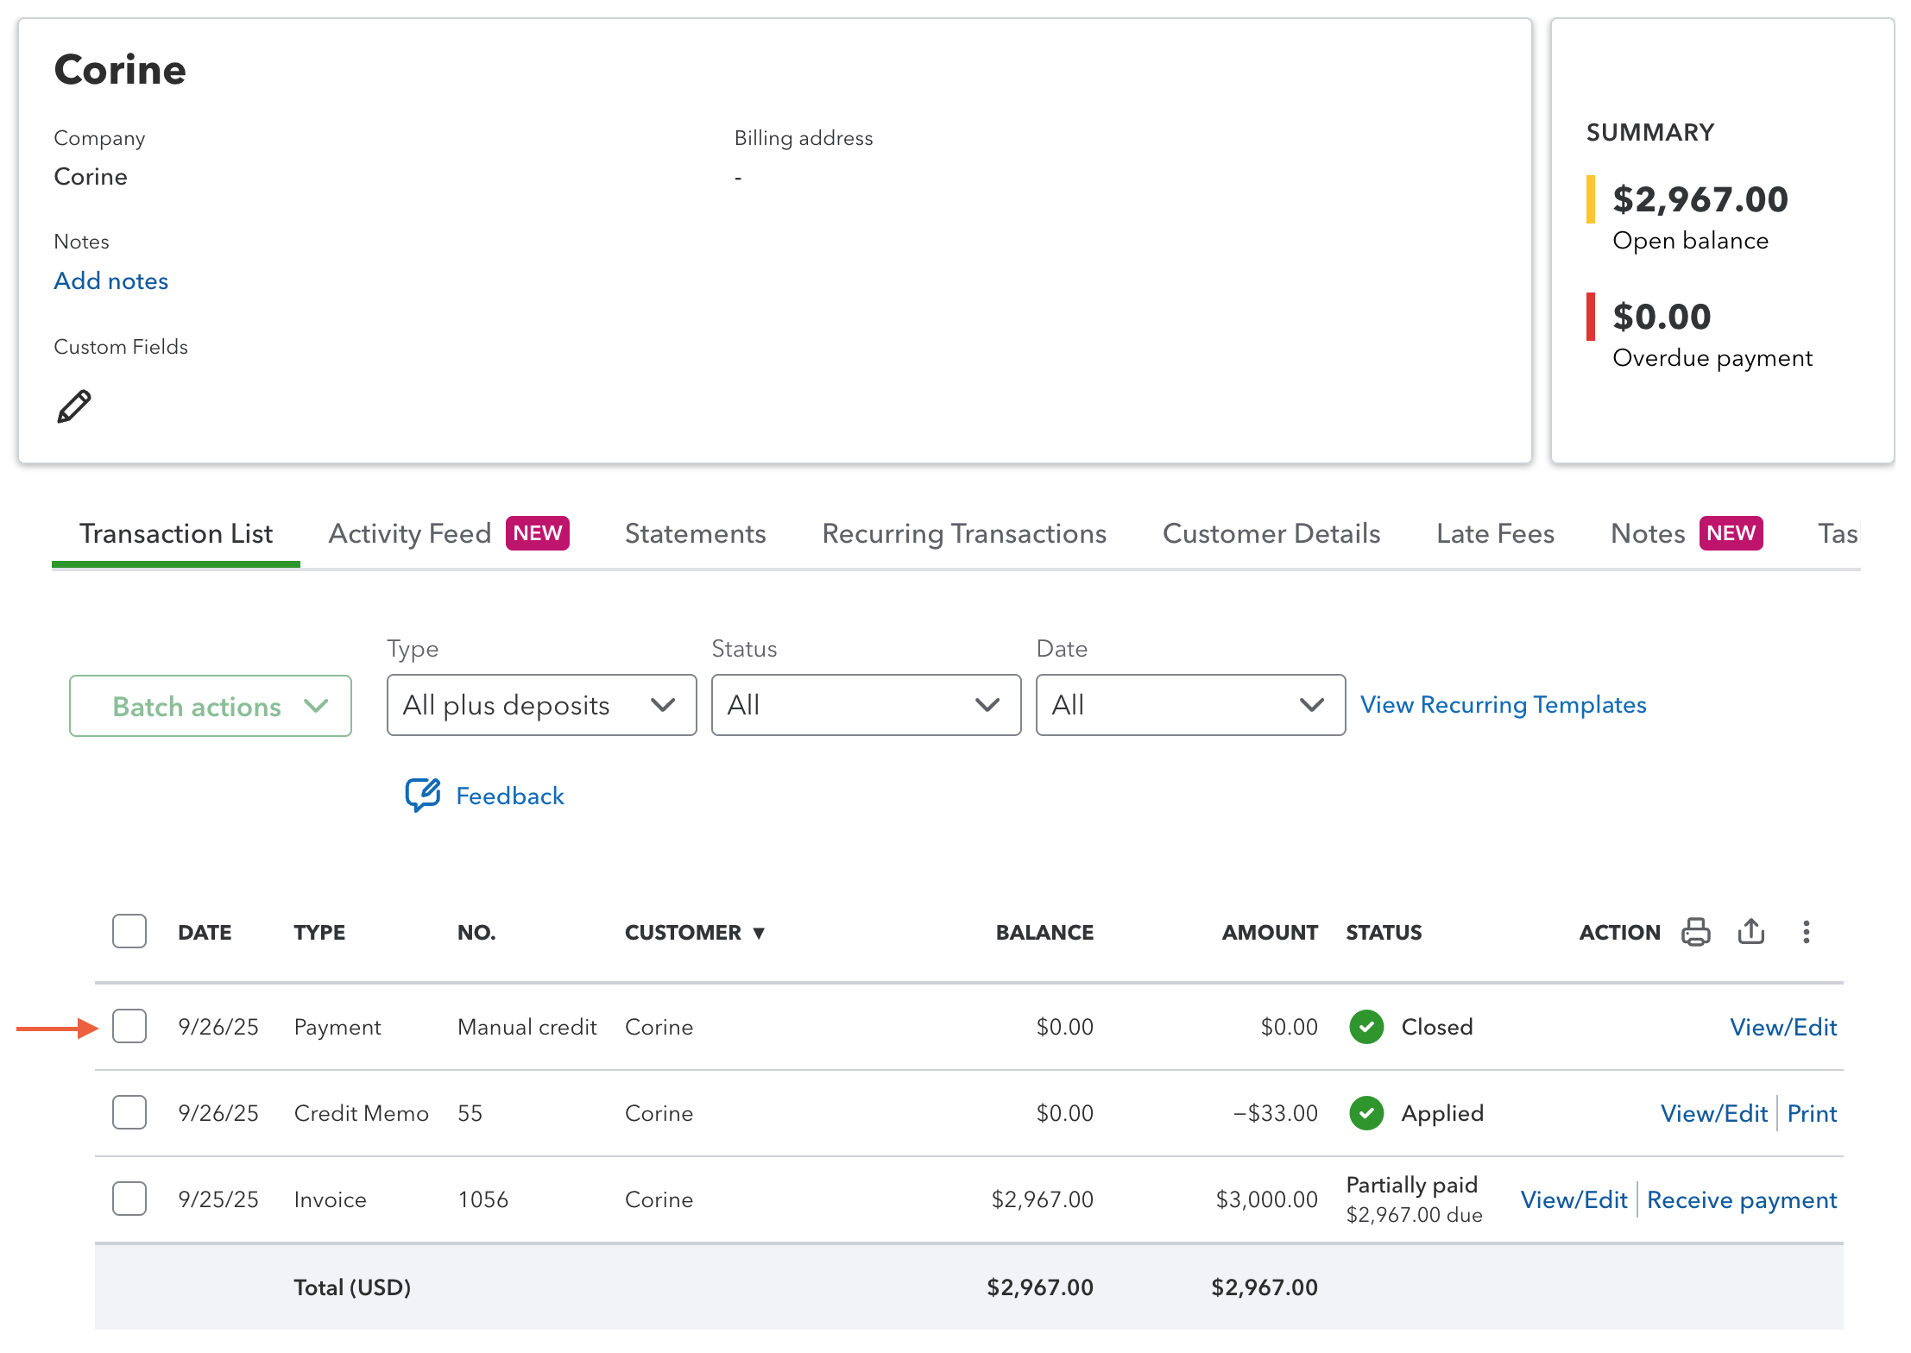Open the Batch actions dropdown

click(x=211, y=706)
